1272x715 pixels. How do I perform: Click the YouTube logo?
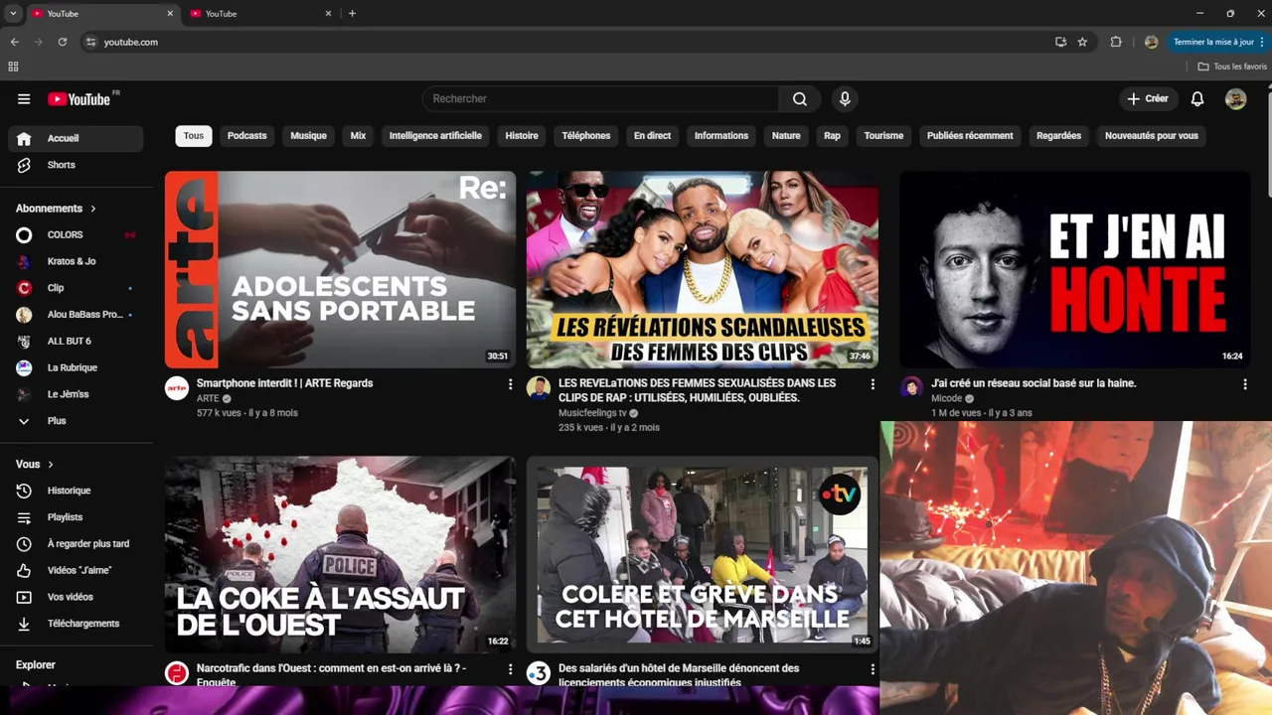pyautogui.click(x=79, y=99)
